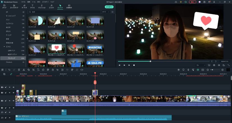Click the save floppy icon in title bar
Viewport: 232px width, 123px height.
[x=204, y=2]
